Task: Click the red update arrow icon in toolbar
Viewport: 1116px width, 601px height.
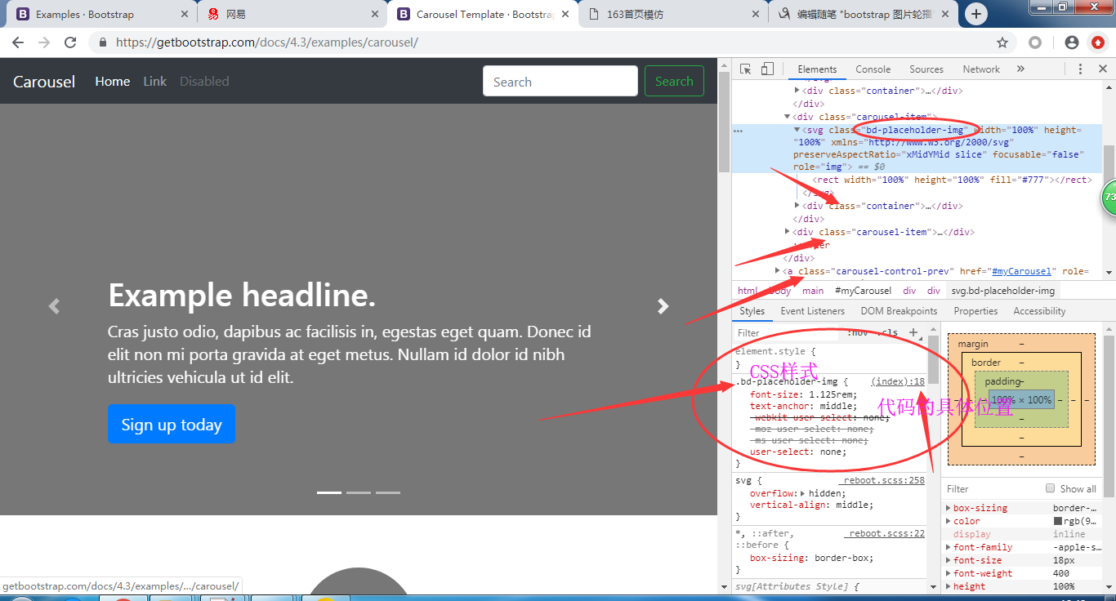Action: [1098, 42]
